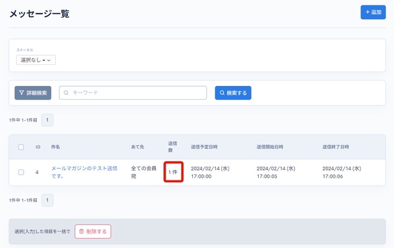The height and width of the screenshot is (248, 394).
Task: Focus the キーワード search field
Action: [133, 93]
